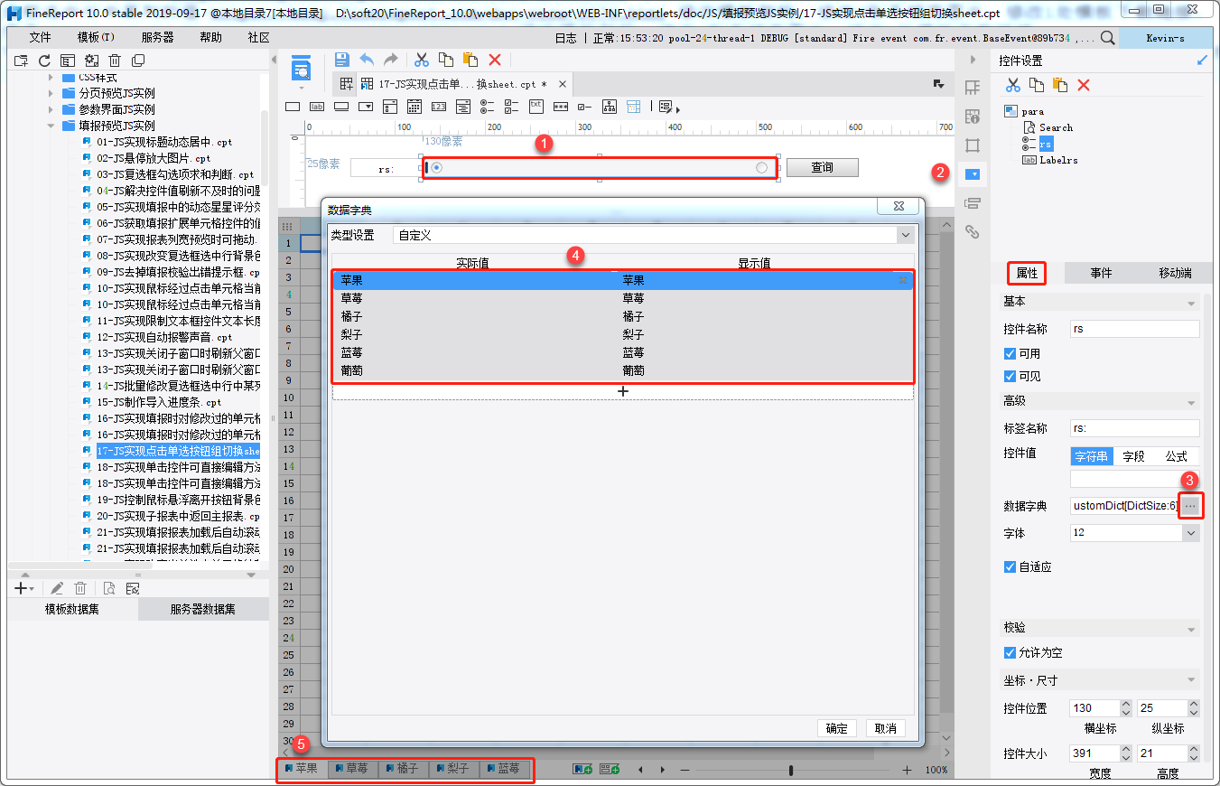Click 确定 in the data dictionary dialog

[837, 728]
